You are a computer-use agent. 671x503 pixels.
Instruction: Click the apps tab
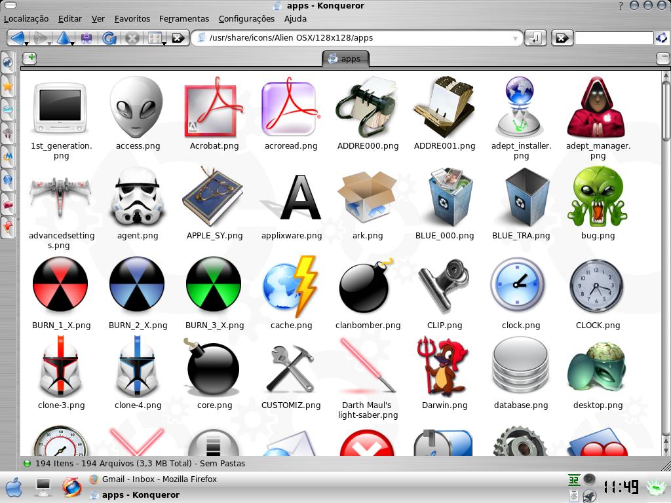tap(346, 58)
